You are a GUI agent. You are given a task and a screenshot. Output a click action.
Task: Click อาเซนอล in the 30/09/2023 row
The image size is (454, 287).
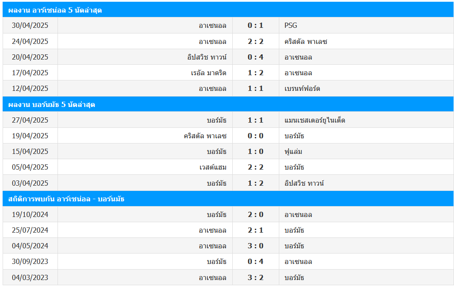298,262
